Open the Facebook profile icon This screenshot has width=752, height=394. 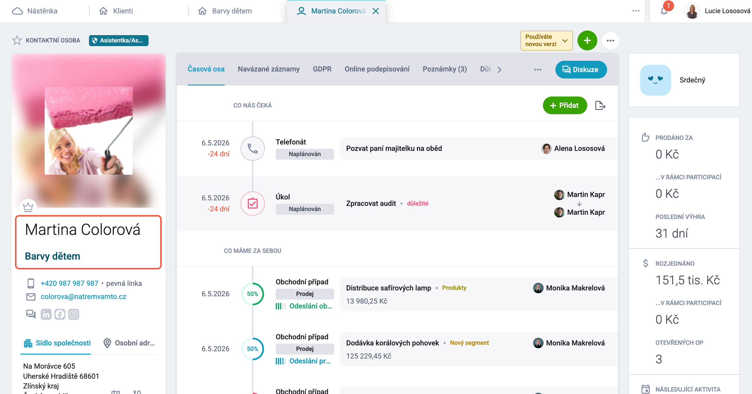[60, 314]
